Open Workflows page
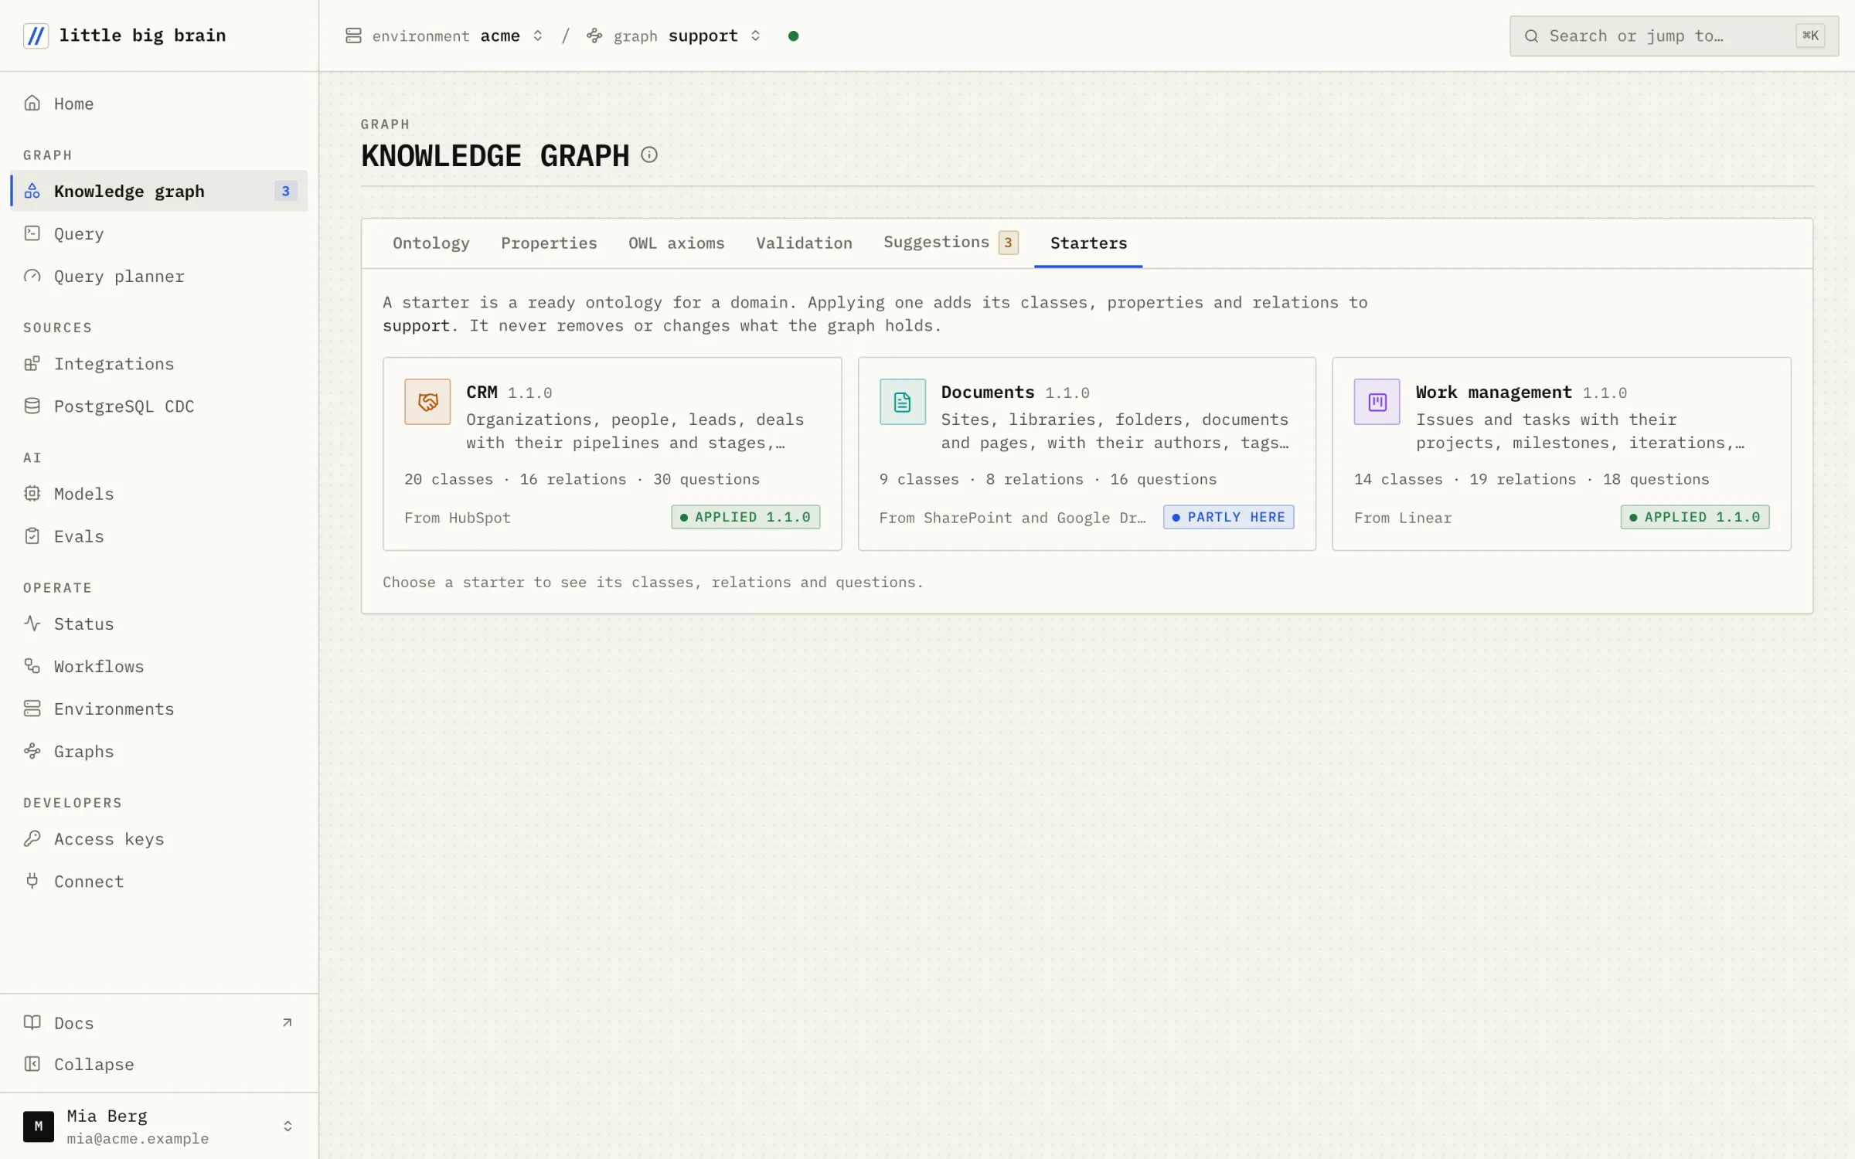This screenshot has width=1855, height=1159. 158,666
